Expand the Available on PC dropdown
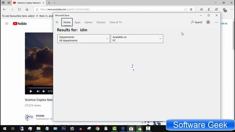Viewport: 235px width, 132px height. coord(137,39)
